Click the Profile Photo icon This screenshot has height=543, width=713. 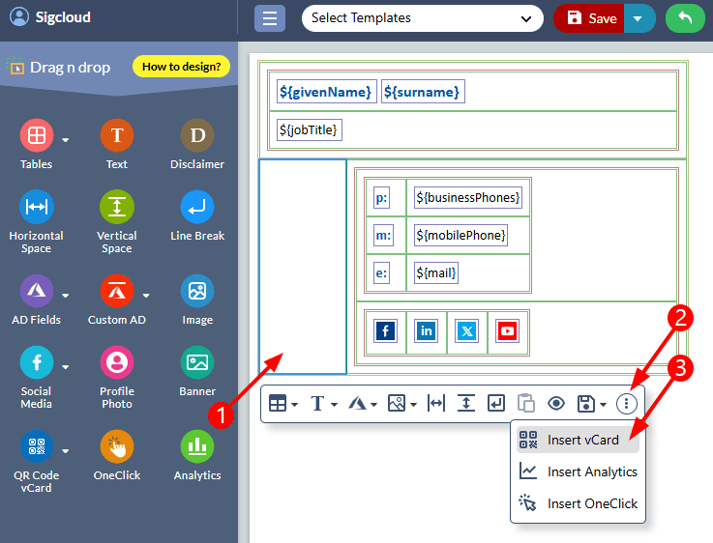pyautogui.click(x=117, y=363)
